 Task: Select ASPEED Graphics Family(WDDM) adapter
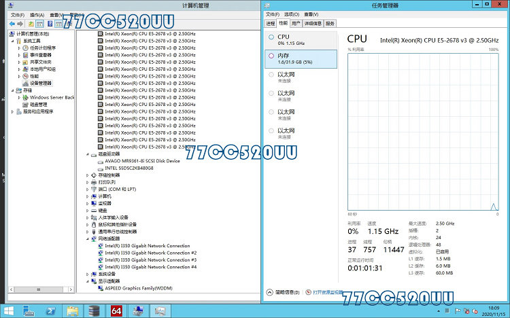pyautogui.click(x=139, y=288)
